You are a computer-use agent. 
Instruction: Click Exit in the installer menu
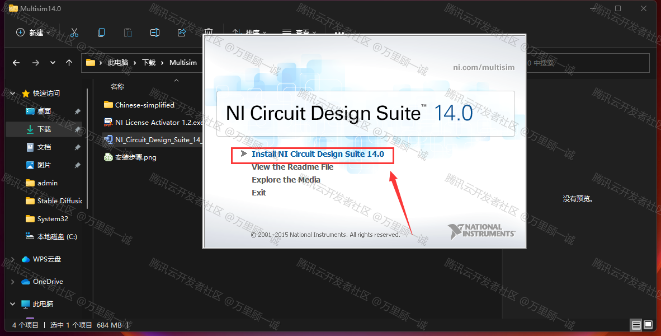pyautogui.click(x=259, y=193)
